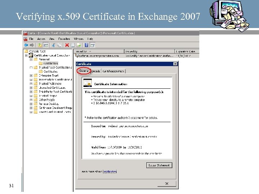259x194 pixels.
Task: Open the Favorites menu
Action: 64,39
